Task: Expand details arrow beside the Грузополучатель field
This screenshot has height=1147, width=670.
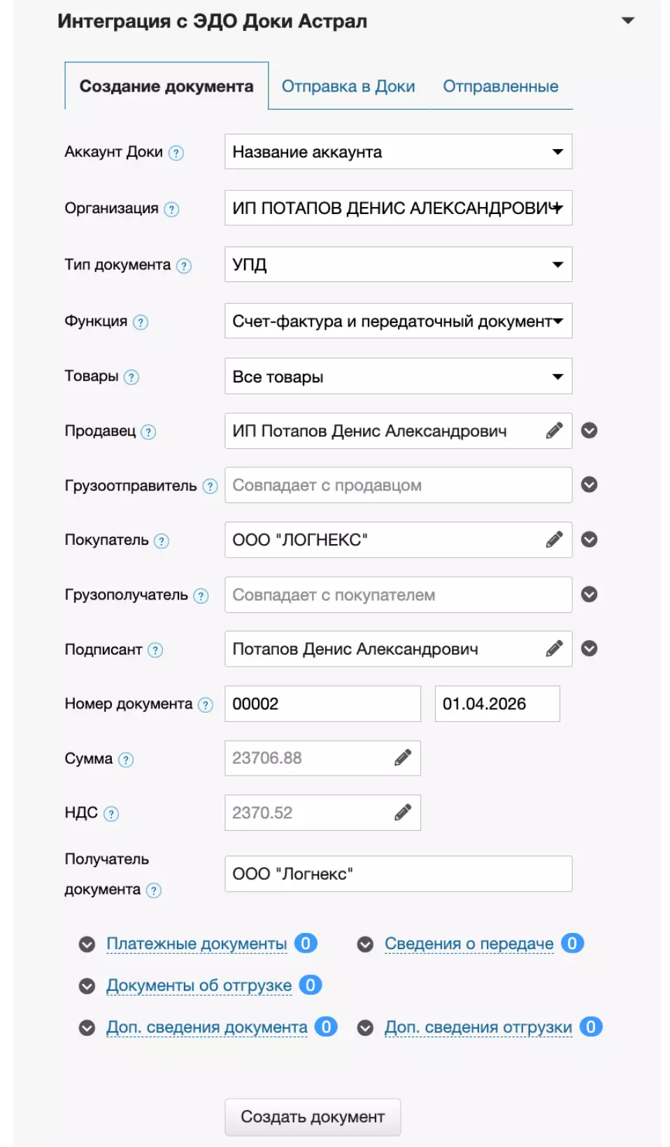Action: click(x=590, y=594)
